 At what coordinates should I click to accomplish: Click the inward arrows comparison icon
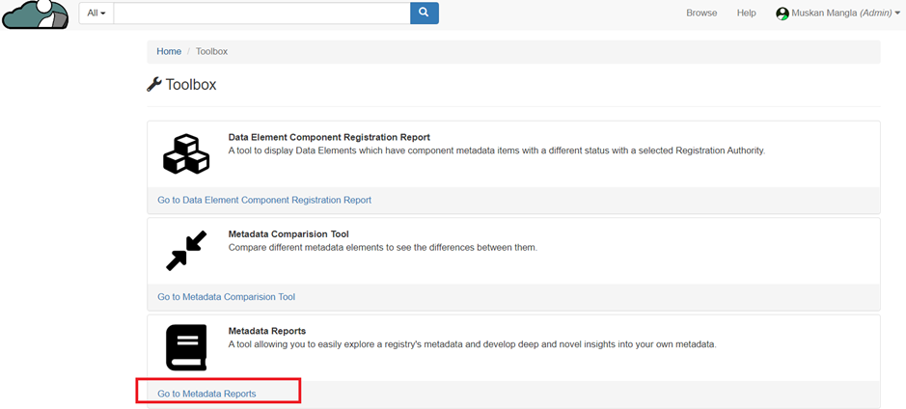[x=186, y=251]
